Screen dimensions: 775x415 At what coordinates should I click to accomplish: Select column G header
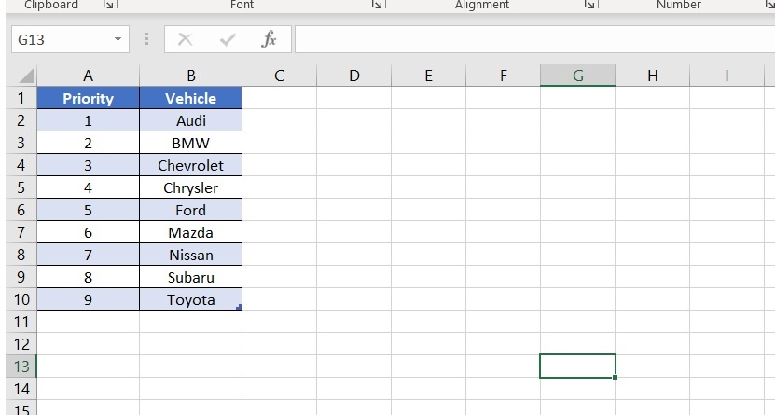[x=578, y=76]
